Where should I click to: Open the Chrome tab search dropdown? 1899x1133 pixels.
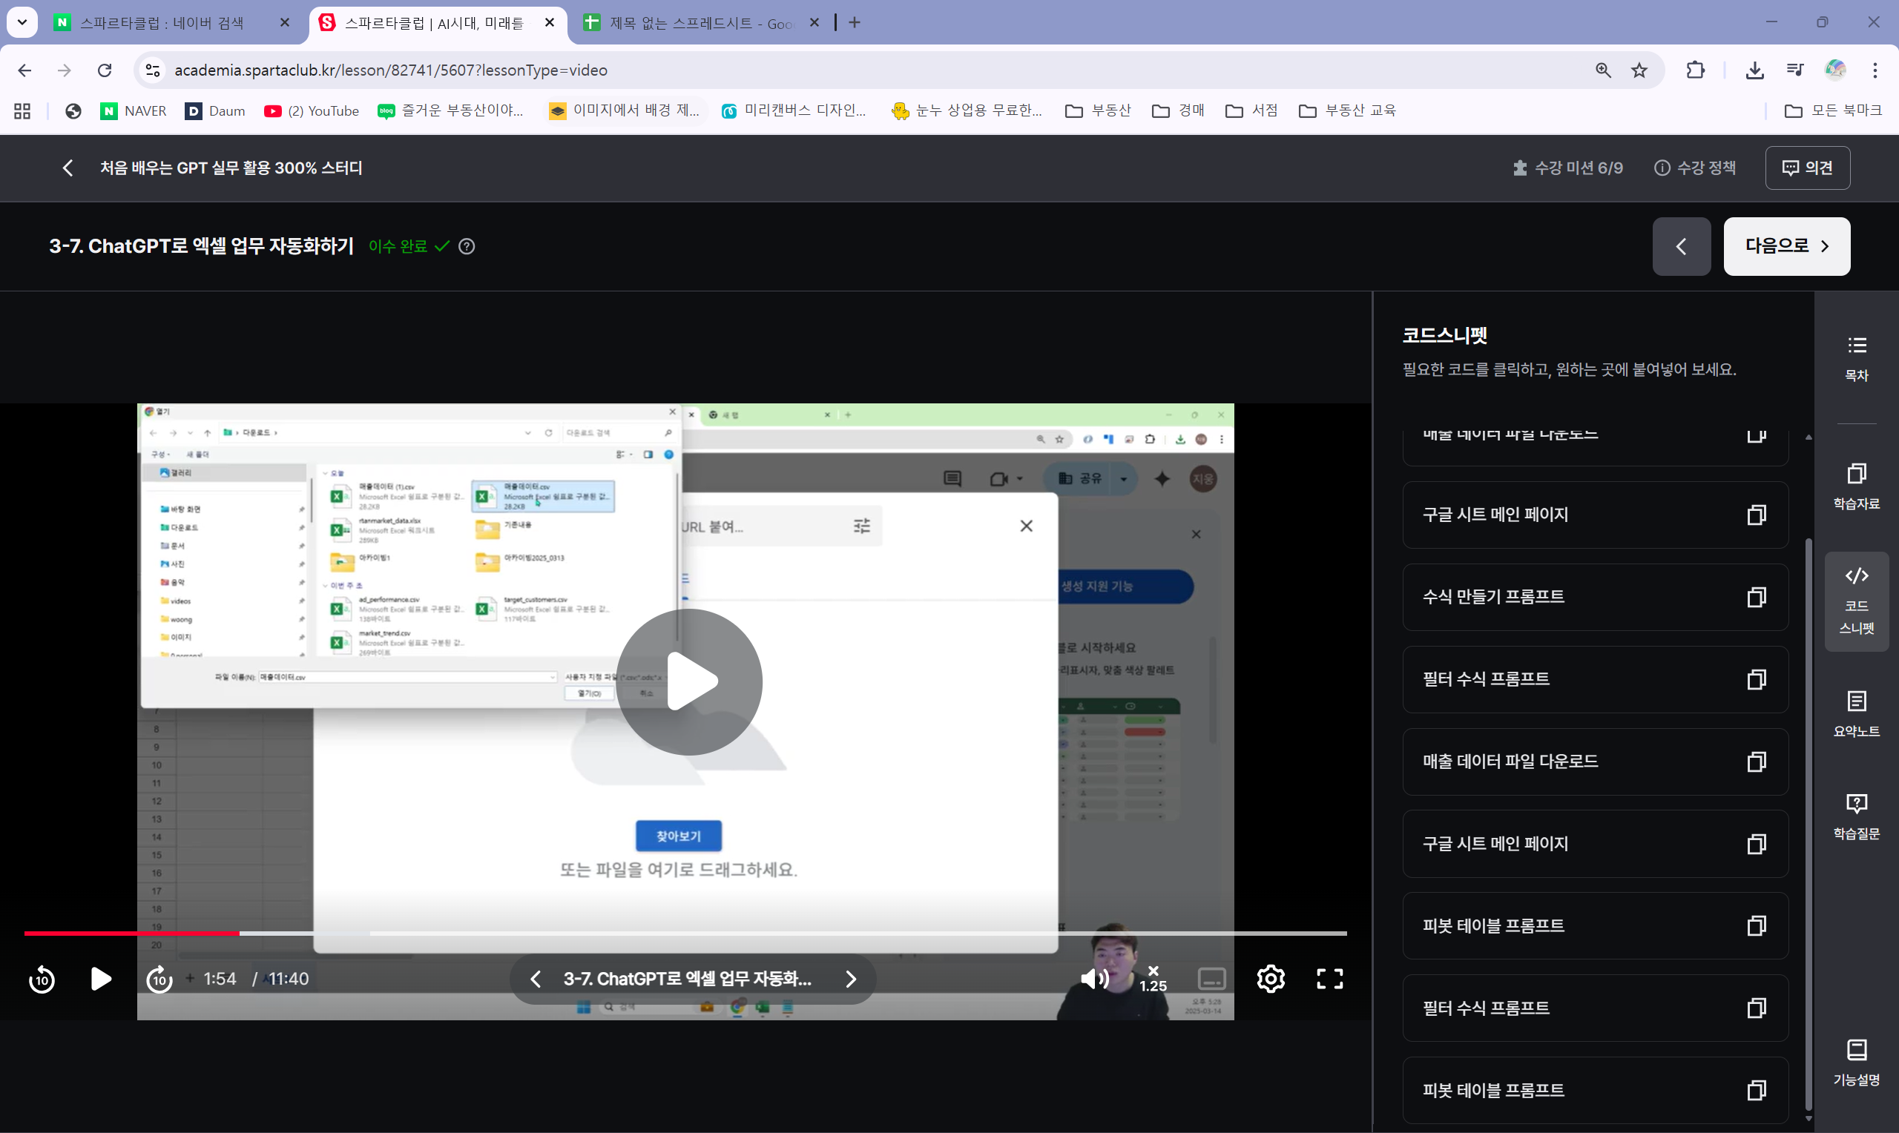click(22, 22)
